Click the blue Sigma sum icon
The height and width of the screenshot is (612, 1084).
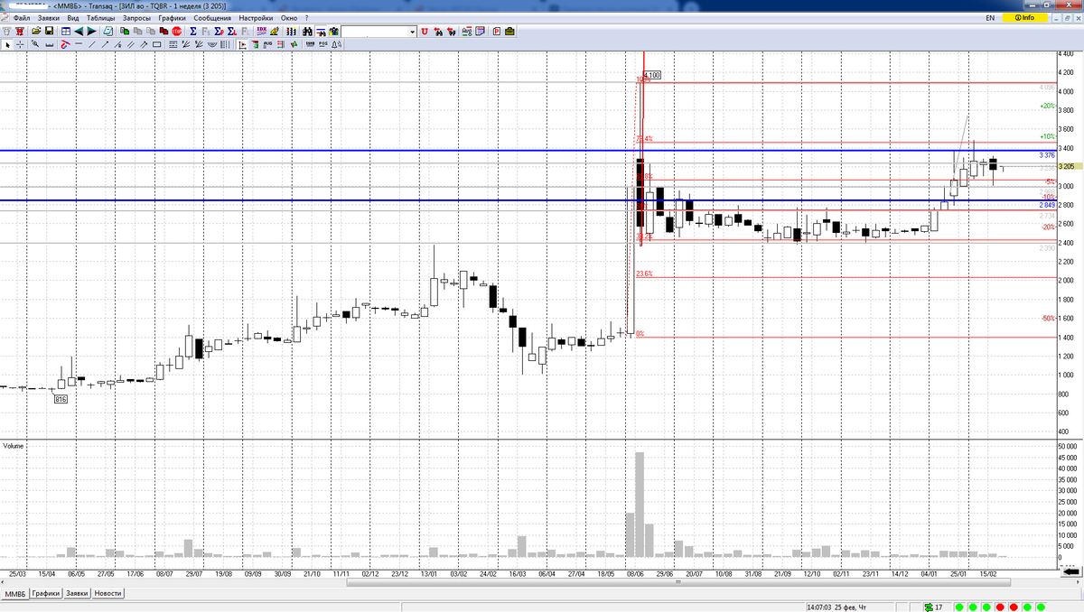pos(193,32)
